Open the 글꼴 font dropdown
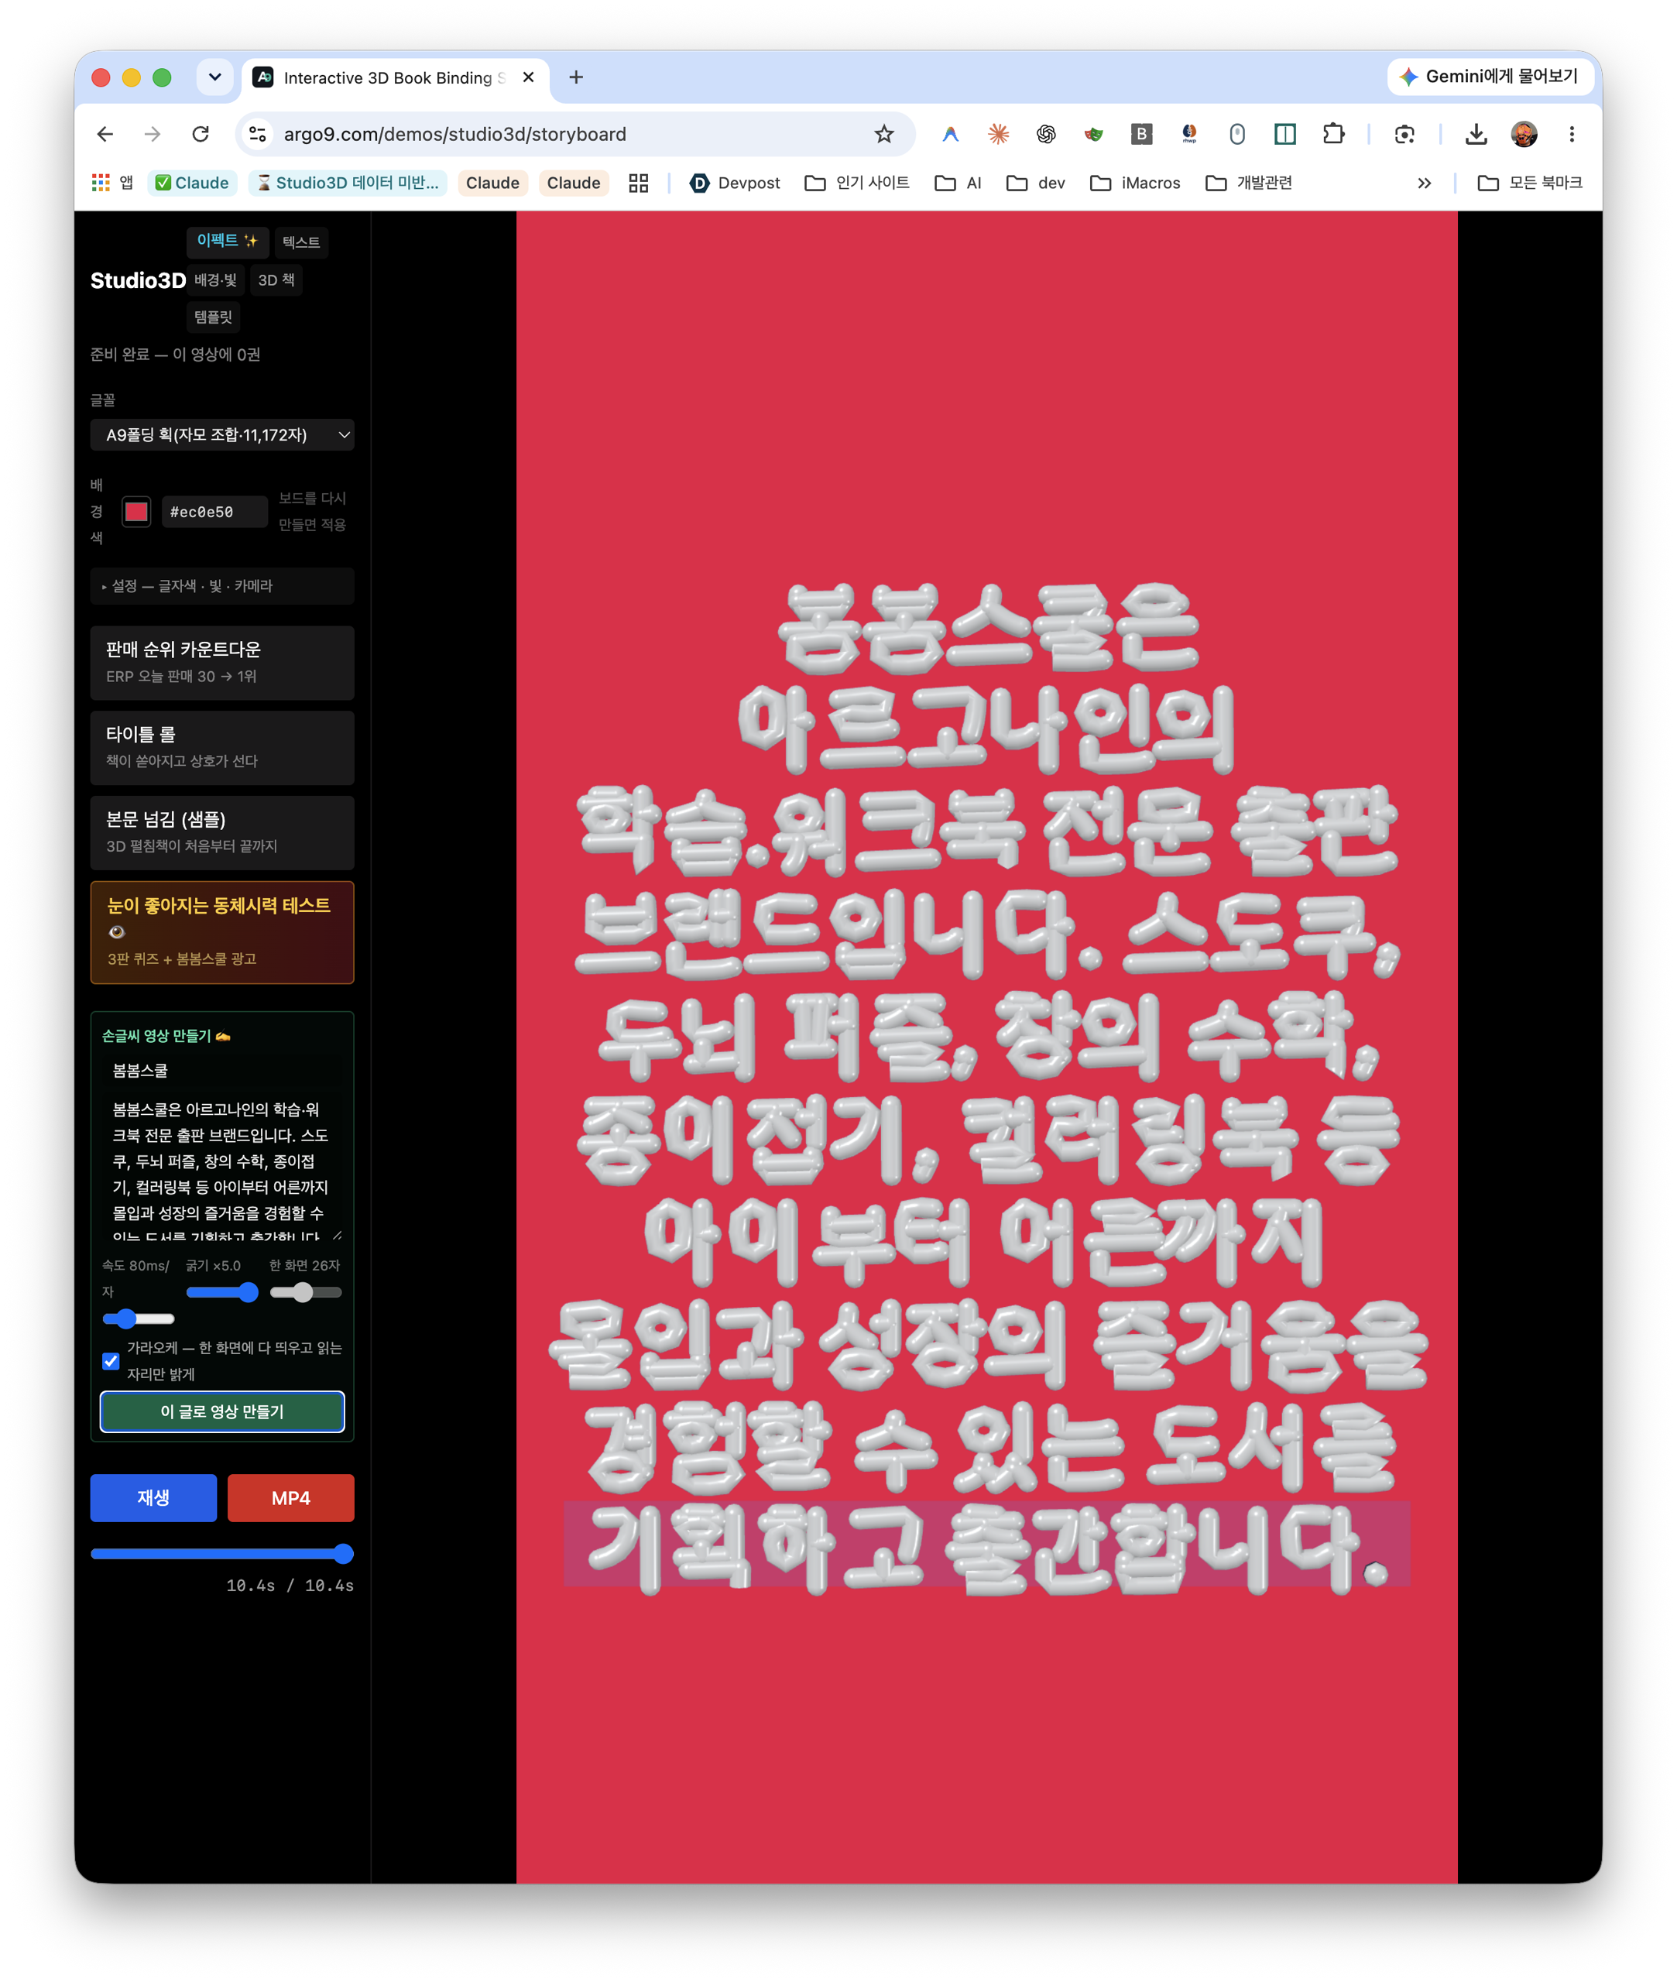 pos(222,434)
